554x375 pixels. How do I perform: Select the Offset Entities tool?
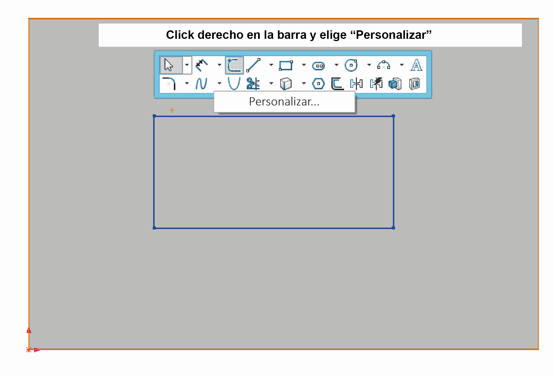click(338, 84)
